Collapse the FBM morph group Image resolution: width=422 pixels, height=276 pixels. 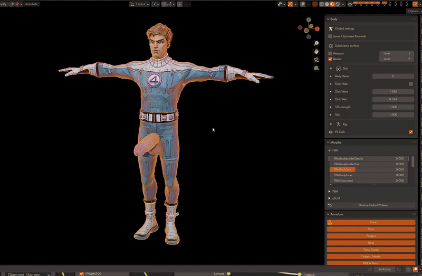point(329,150)
